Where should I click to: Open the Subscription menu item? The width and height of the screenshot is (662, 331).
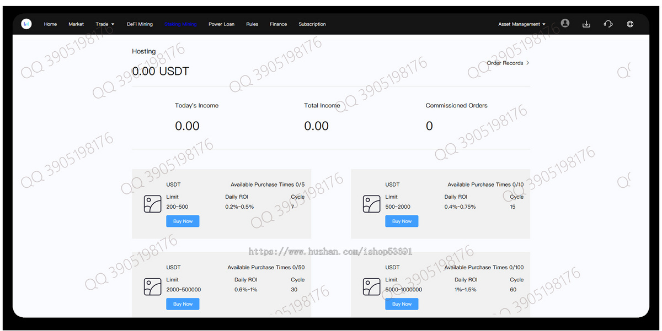(x=312, y=24)
